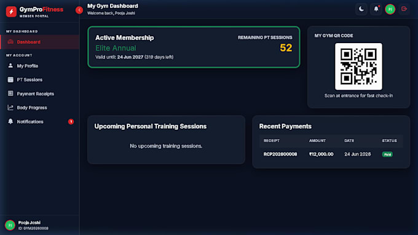Open notifications from the header bell icon
This screenshot has width=418, height=235.
tap(376, 9)
